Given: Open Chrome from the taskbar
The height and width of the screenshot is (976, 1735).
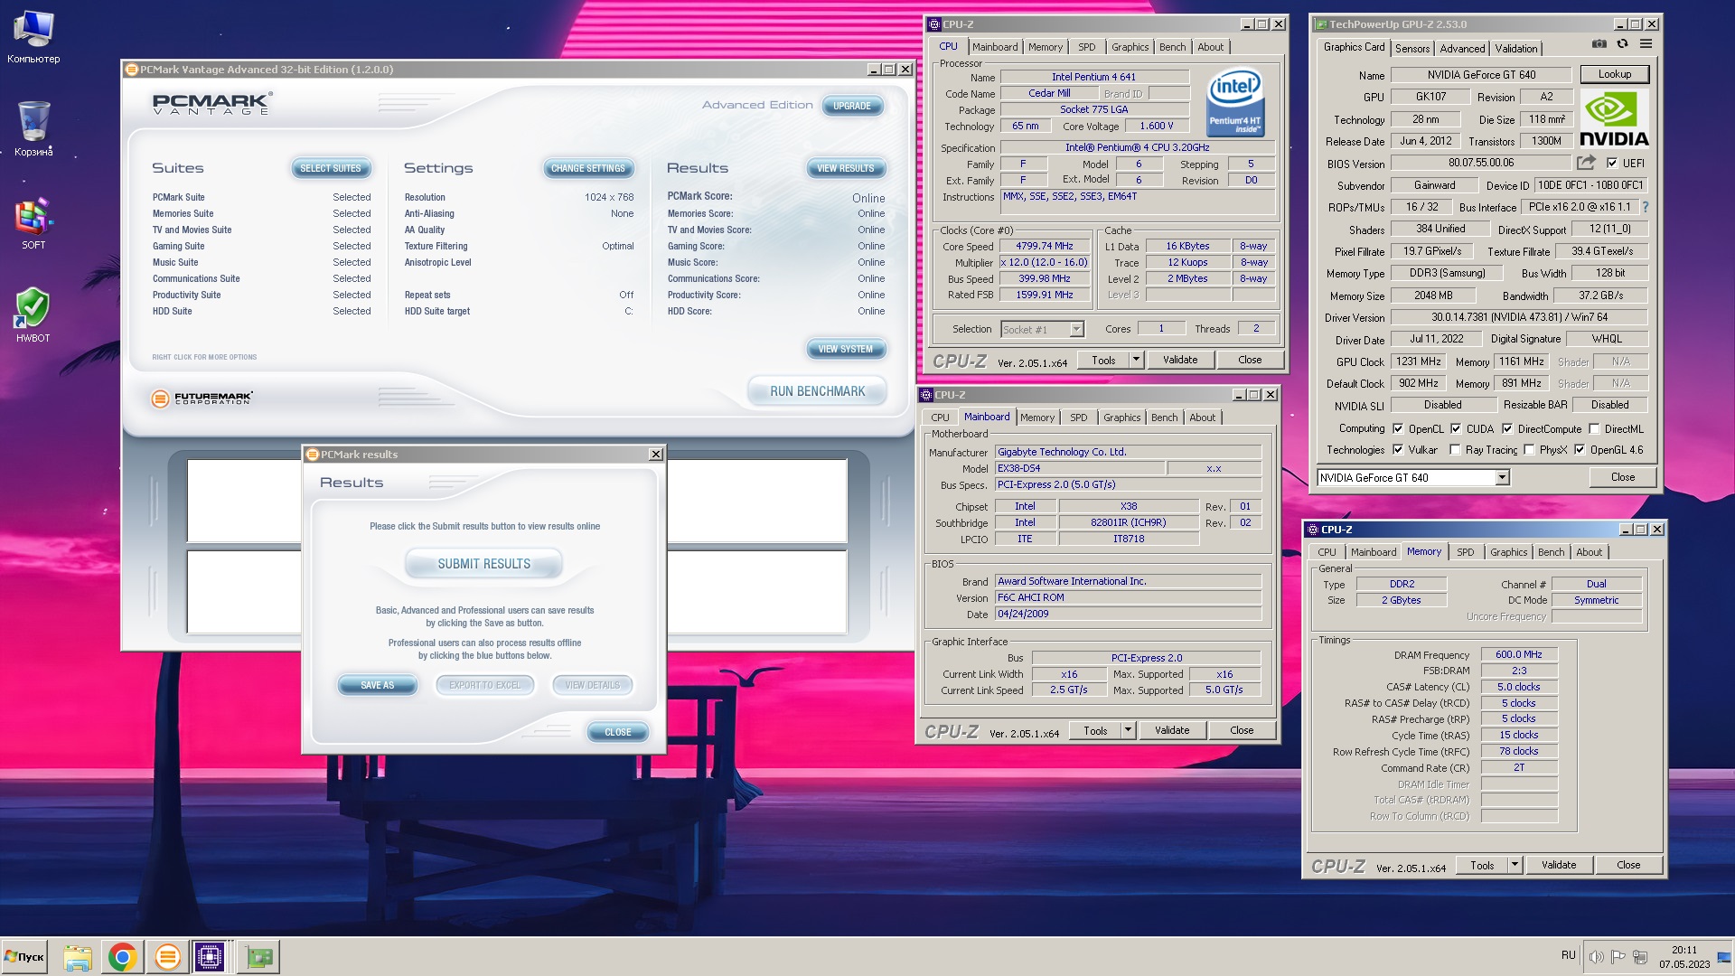Looking at the screenshot, I should pyautogui.click(x=122, y=957).
